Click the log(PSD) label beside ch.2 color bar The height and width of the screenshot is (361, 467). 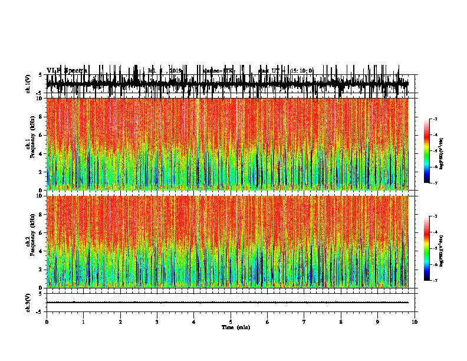442,251
